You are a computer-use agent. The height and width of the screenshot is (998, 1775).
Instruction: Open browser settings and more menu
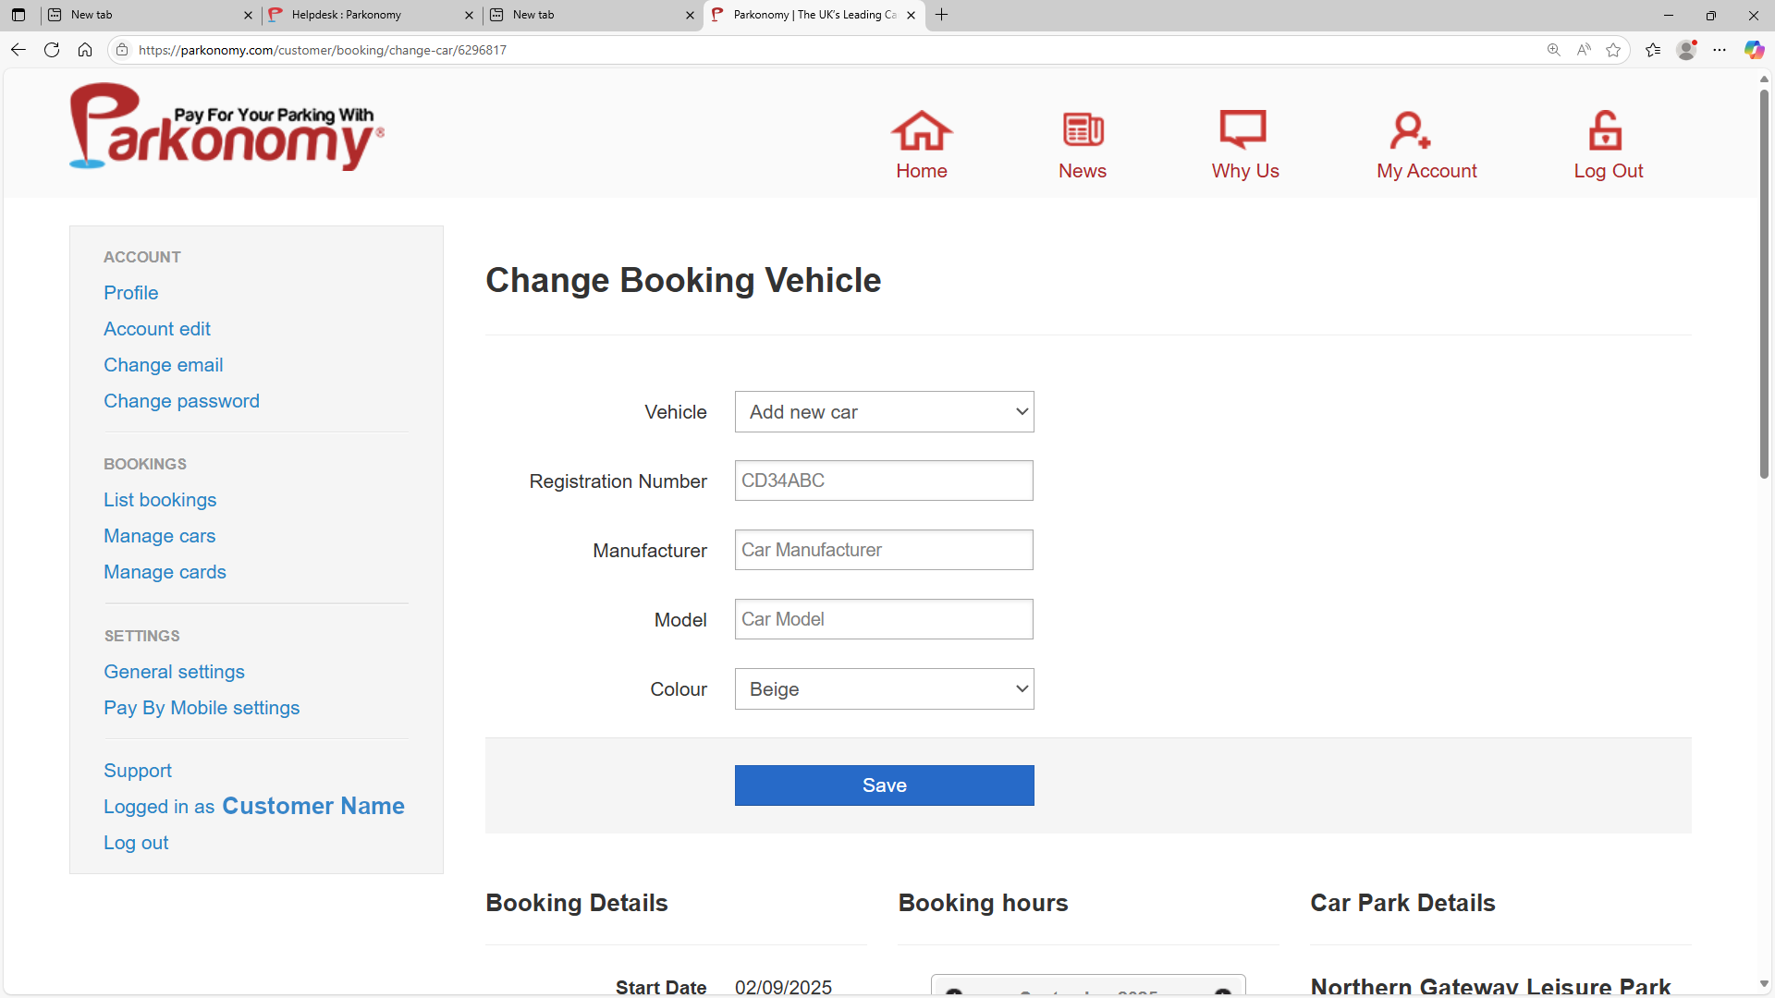[x=1720, y=50]
